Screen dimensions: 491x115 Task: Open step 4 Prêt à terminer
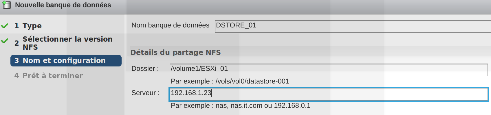[x=49, y=76]
